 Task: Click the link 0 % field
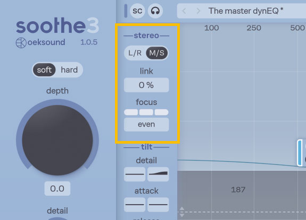(x=146, y=85)
